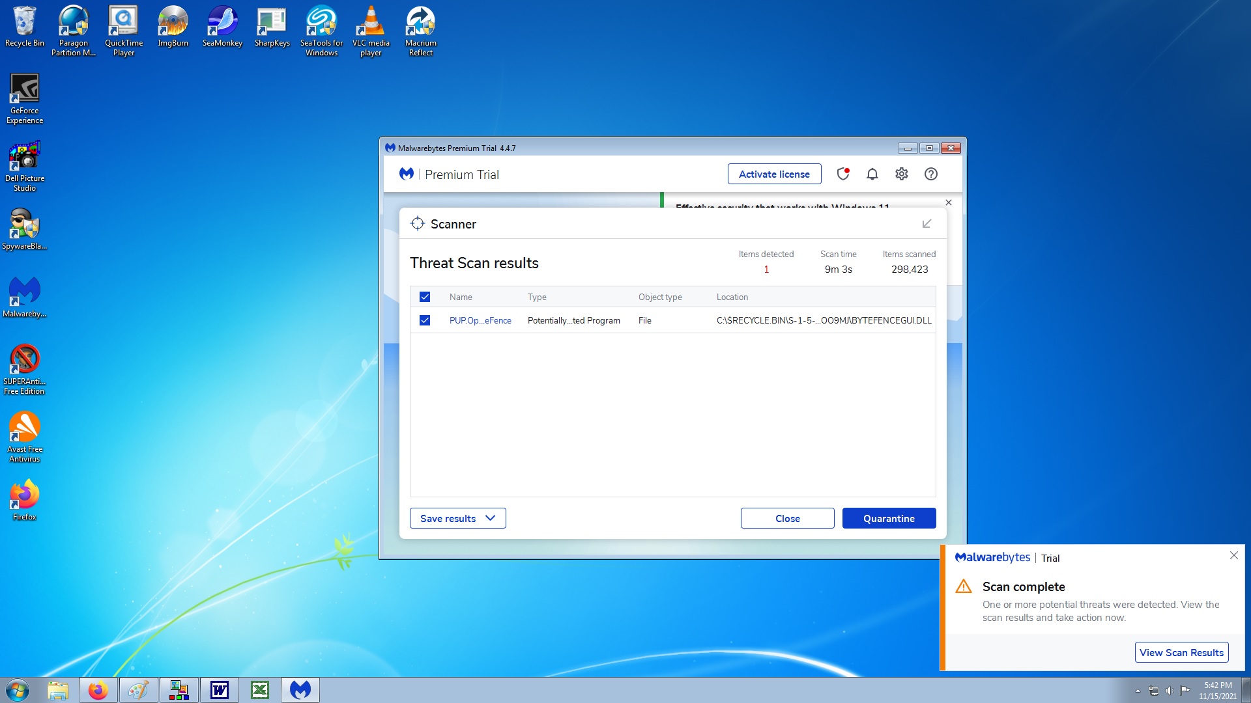Image resolution: width=1251 pixels, height=703 pixels.
Task: Click the Malwarebytes logo in header
Action: point(407,174)
